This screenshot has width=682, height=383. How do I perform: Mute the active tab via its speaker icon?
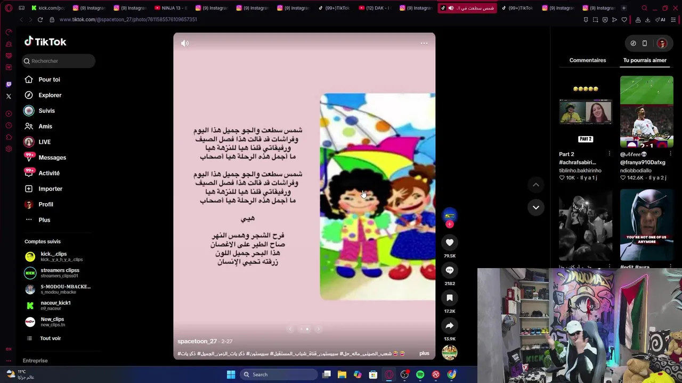[451, 8]
